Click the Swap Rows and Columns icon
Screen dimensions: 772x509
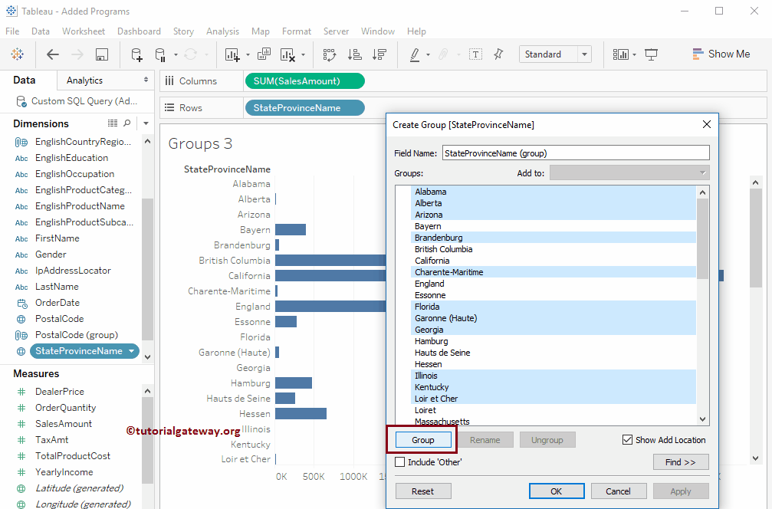(330, 54)
